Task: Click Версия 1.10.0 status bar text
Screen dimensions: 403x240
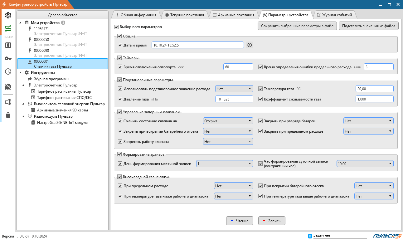Action: pos(25,236)
